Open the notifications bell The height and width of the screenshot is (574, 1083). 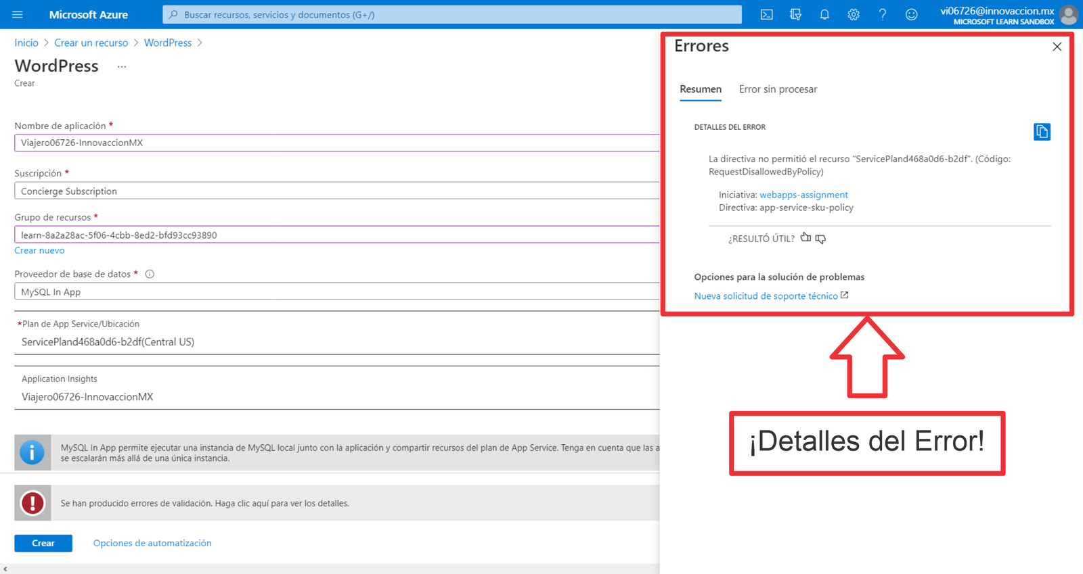point(824,14)
